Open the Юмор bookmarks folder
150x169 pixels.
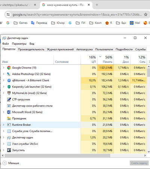(x=58, y=23)
